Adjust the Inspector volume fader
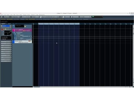Viewport: 134px width, 100px height. coord(8,32)
